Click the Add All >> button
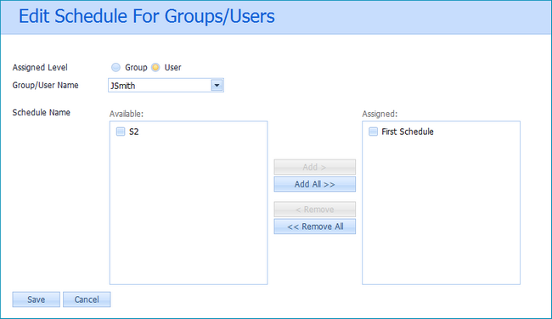This screenshot has width=552, height=319. click(x=315, y=184)
